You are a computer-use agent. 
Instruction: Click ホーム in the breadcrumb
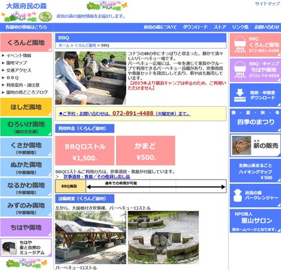(x=64, y=45)
